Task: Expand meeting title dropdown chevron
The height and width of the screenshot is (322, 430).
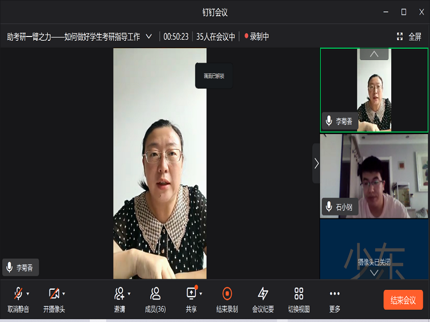Action: pyautogui.click(x=149, y=36)
